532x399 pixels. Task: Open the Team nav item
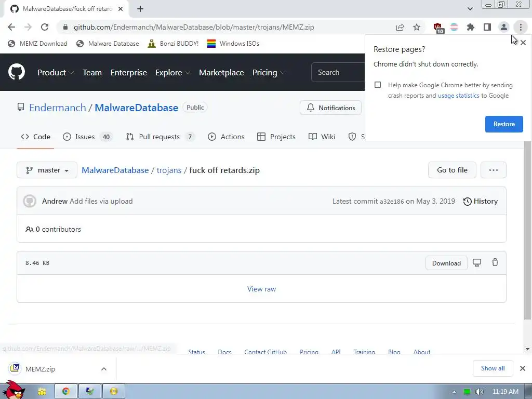(92, 73)
